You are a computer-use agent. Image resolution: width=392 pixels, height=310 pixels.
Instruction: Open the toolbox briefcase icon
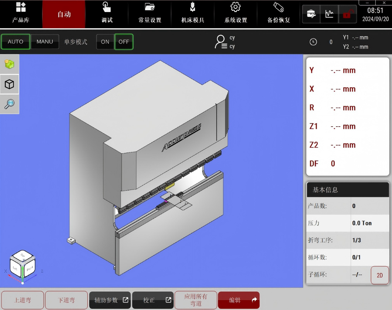point(311,14)
